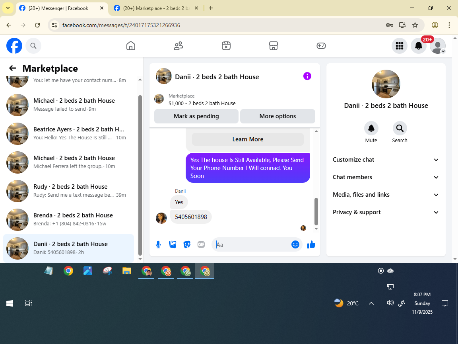Image resolution: width=458 pixels, height=344 pixels.
Task: Open Michael chat where Ferrera left group
Action: tap(69, 162)
